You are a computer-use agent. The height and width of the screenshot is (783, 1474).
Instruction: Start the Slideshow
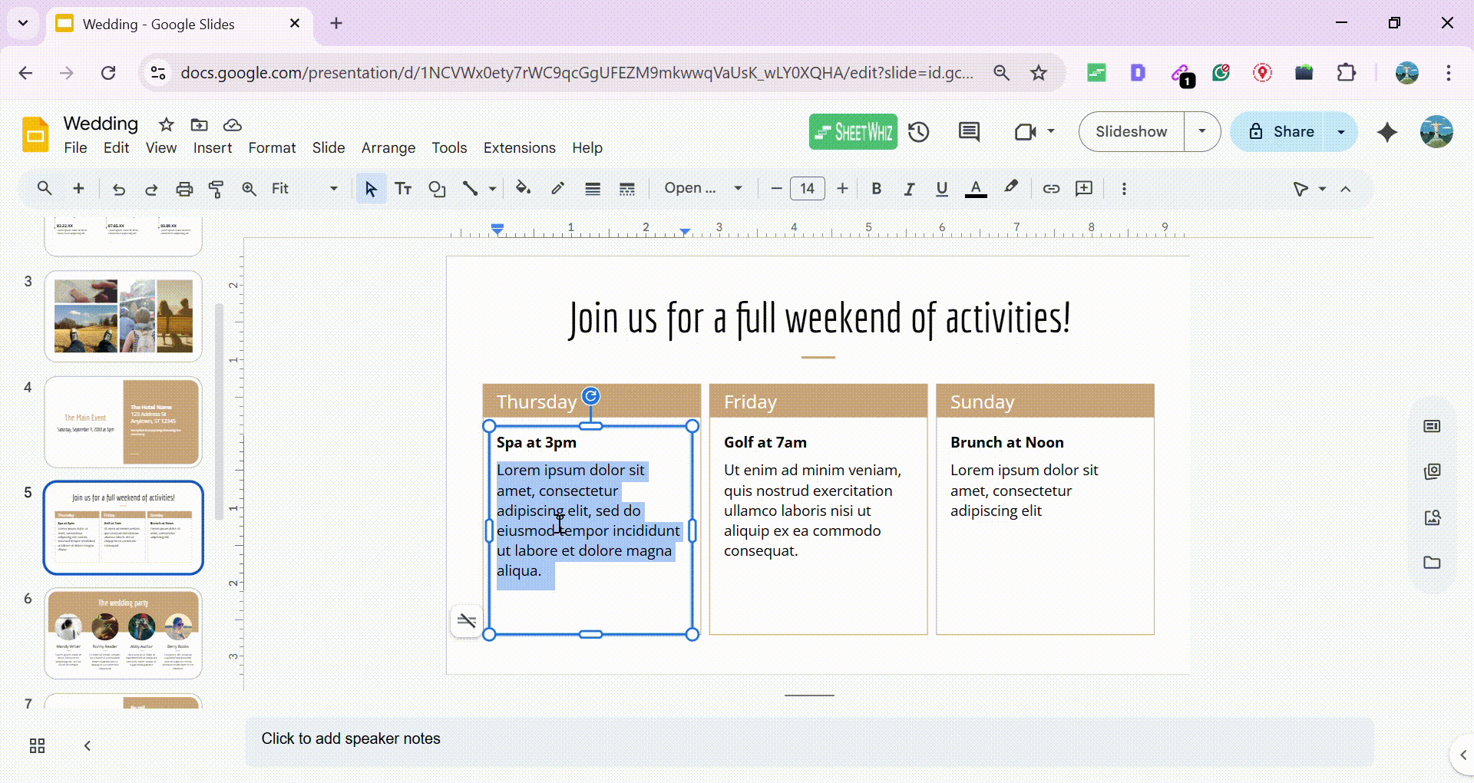click(x=1132, y=132)
